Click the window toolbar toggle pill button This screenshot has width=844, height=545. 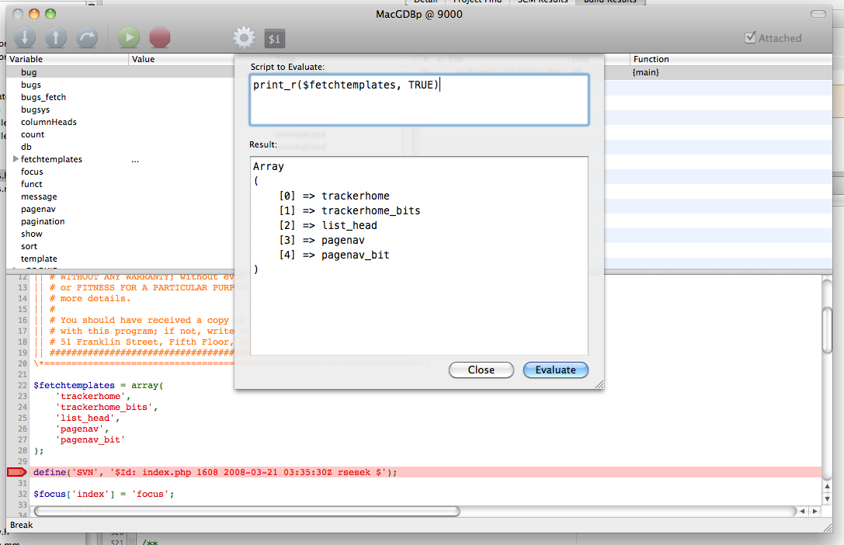tap(818, 14)
